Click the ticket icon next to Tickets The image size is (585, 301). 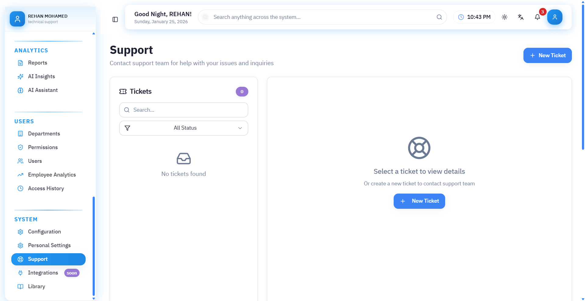[123, 92]
